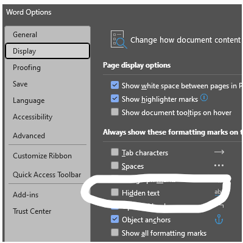The height and width of the screenshot is (243, 243).
Task: Click the Always show these formatting marks heading
Action: [172, 132]
